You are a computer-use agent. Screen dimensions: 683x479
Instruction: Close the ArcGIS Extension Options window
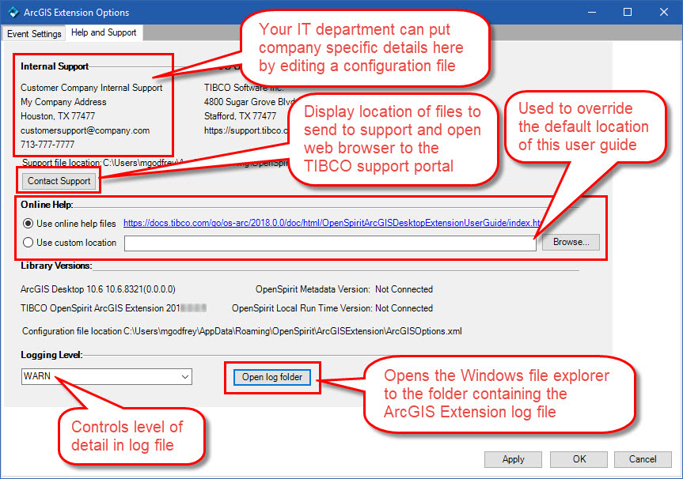(663, 12)
